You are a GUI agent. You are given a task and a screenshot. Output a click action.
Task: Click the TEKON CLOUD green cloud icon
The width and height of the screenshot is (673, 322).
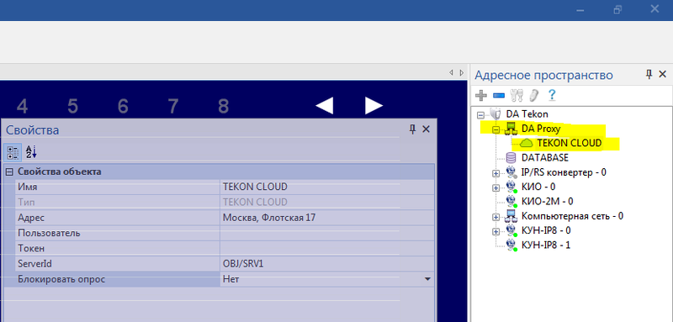click(x=527, y=143)
